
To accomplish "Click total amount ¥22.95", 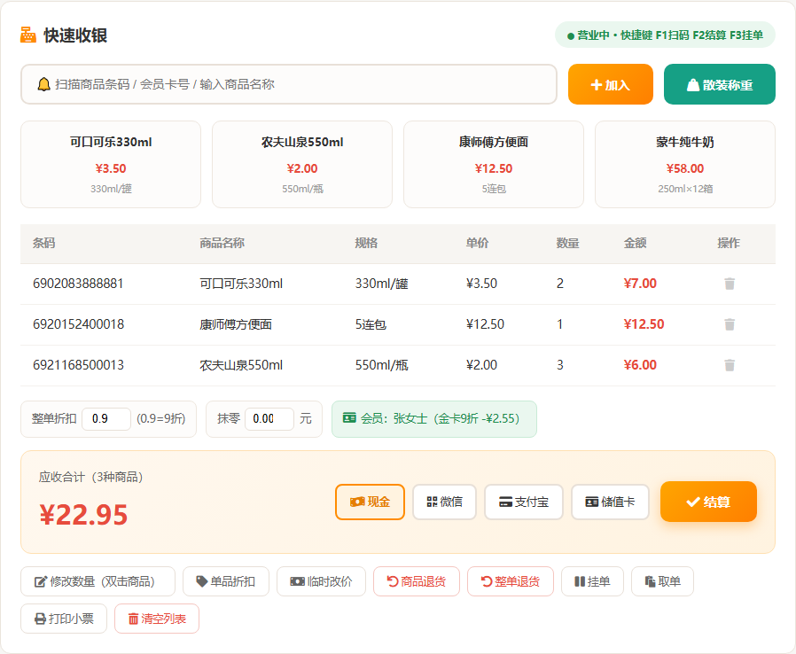I will [83, 515].
